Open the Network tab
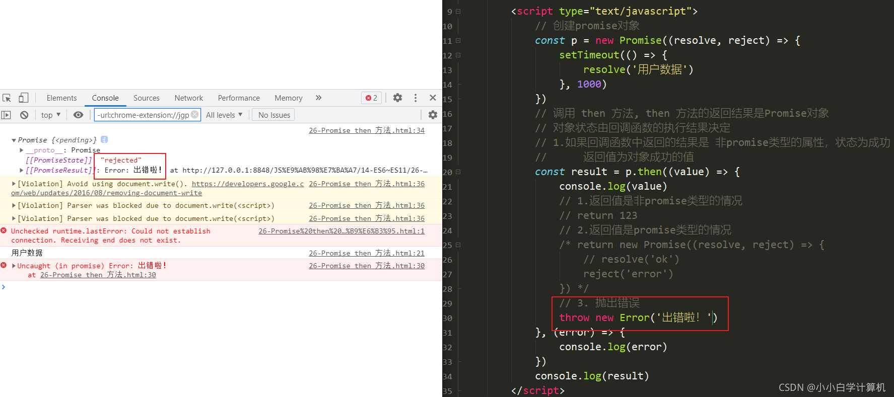 point(189,98)
